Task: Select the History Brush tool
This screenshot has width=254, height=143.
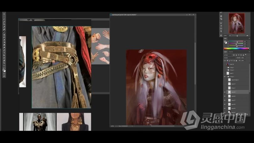Action: pos(4,37)
